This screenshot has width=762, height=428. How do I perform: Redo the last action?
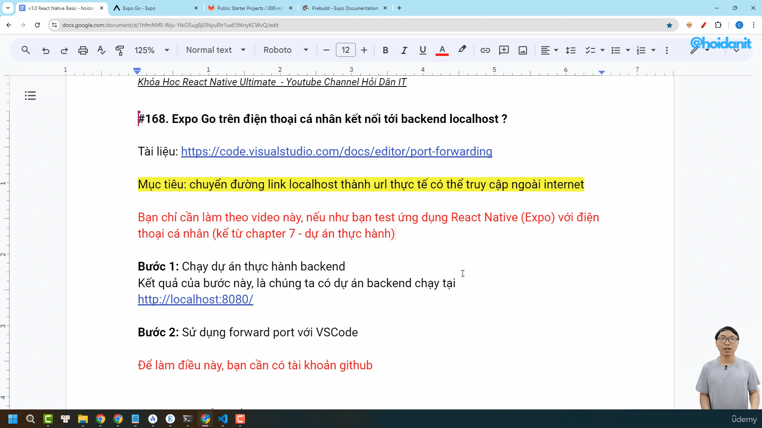pos(64,50)
